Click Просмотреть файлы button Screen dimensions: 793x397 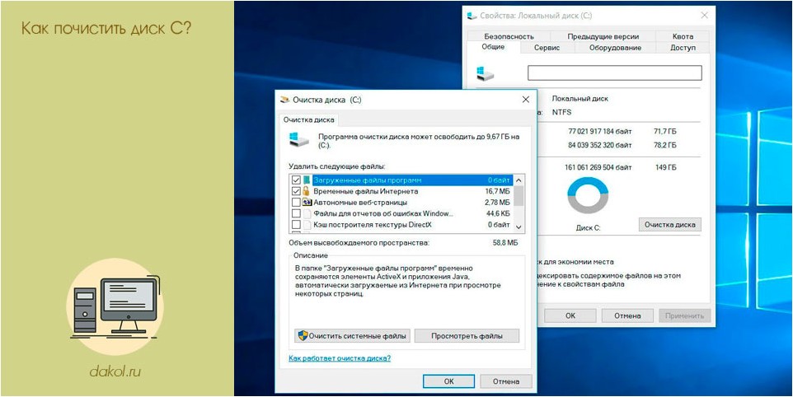467,336
